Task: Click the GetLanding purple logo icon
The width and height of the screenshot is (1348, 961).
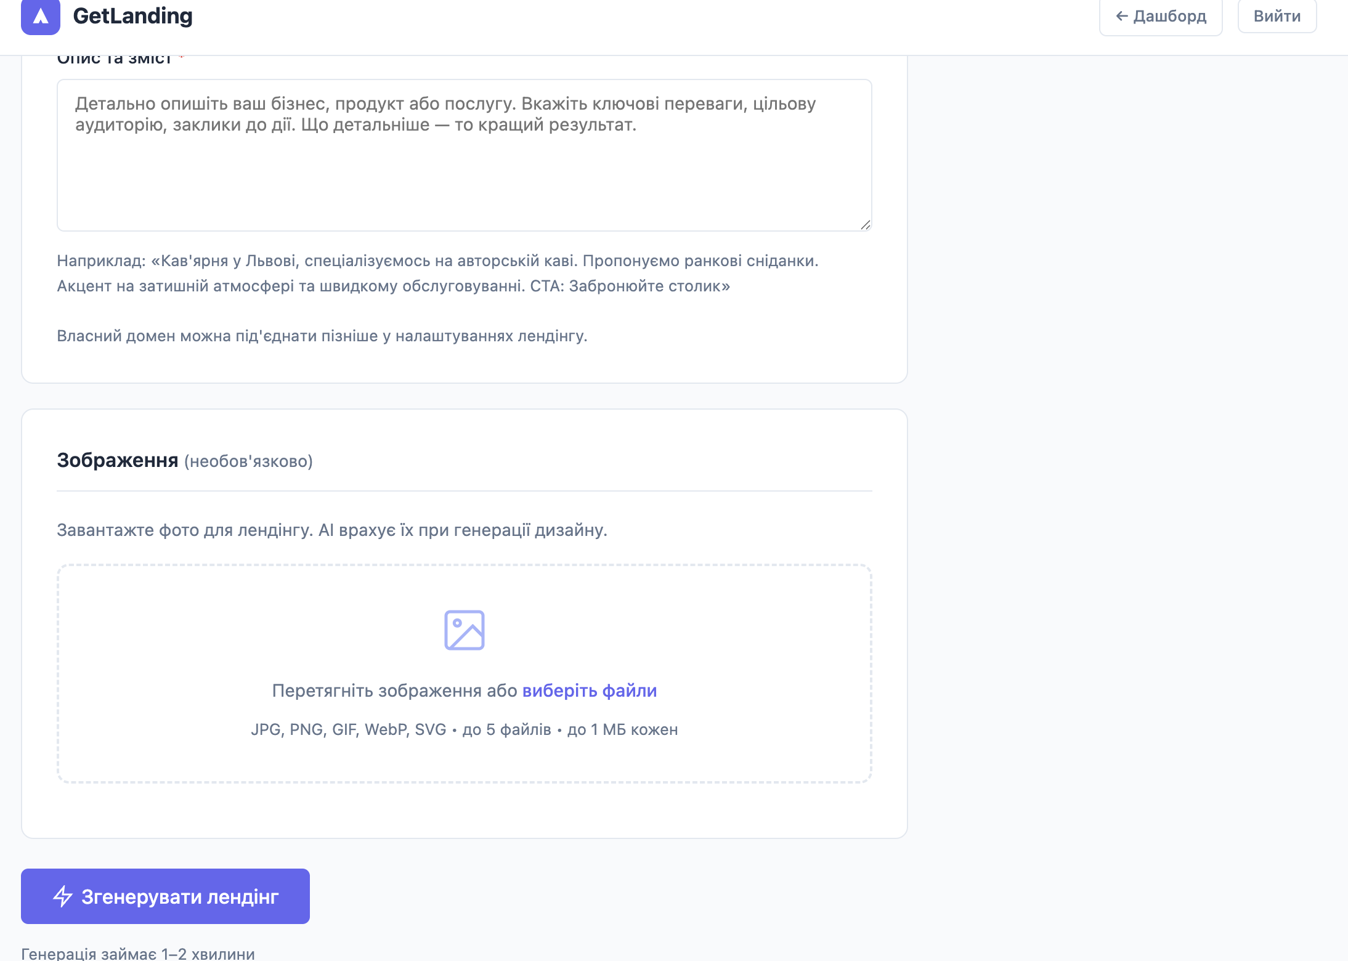Action: [x=41, y=17]
